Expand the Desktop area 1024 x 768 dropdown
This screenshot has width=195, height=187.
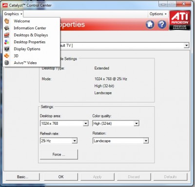tap(86, 123)
